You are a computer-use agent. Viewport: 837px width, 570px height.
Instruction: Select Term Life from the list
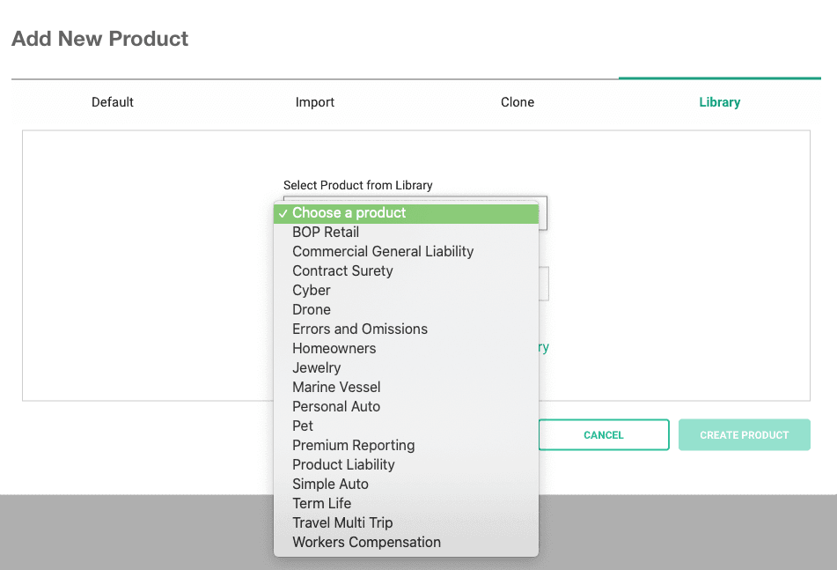(321, 504)
